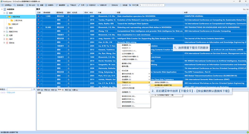This screenshot has height=134, width=249.
Task: Click the 导入全文 toolbar icon
Action: pyautogui.click(x=27, y=5)
